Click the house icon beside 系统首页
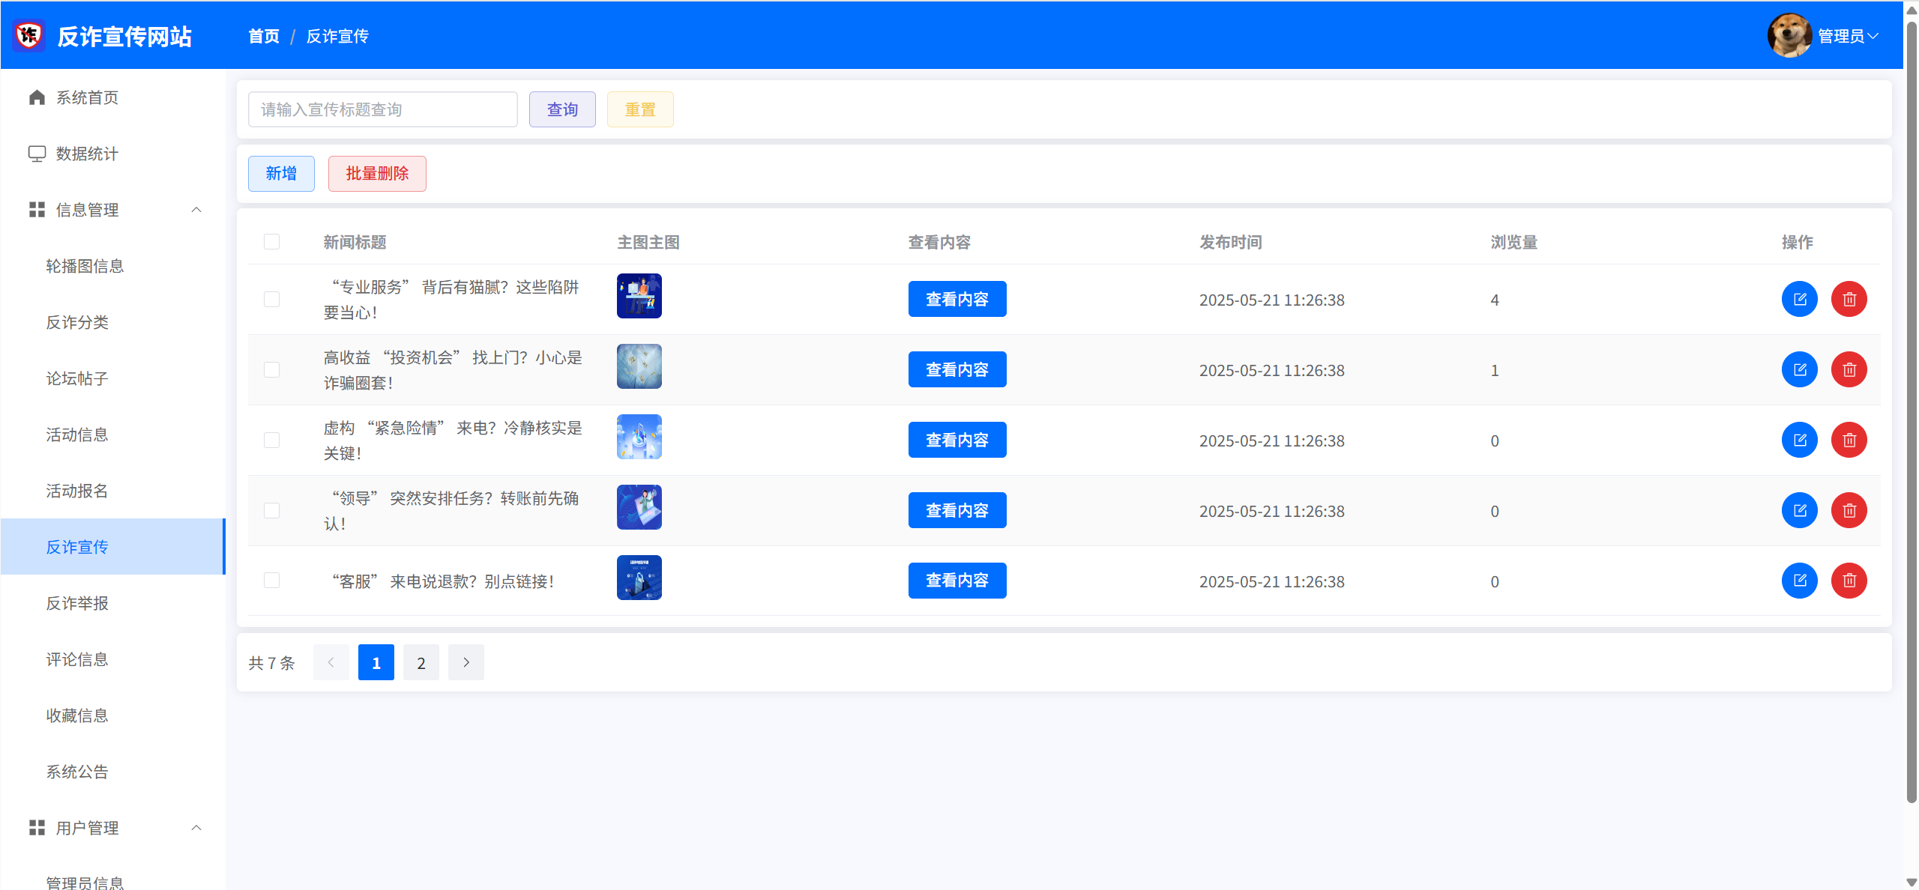This screenshot has height=890, width=1919. click(x=37, y=97)
